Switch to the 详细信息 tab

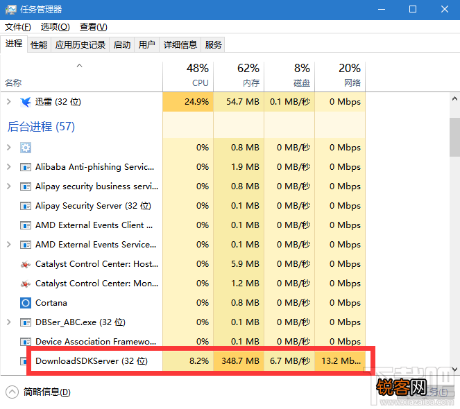(180, 45)
